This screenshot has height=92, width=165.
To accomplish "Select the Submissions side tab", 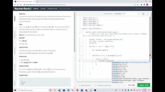I will tap(15, 35).
